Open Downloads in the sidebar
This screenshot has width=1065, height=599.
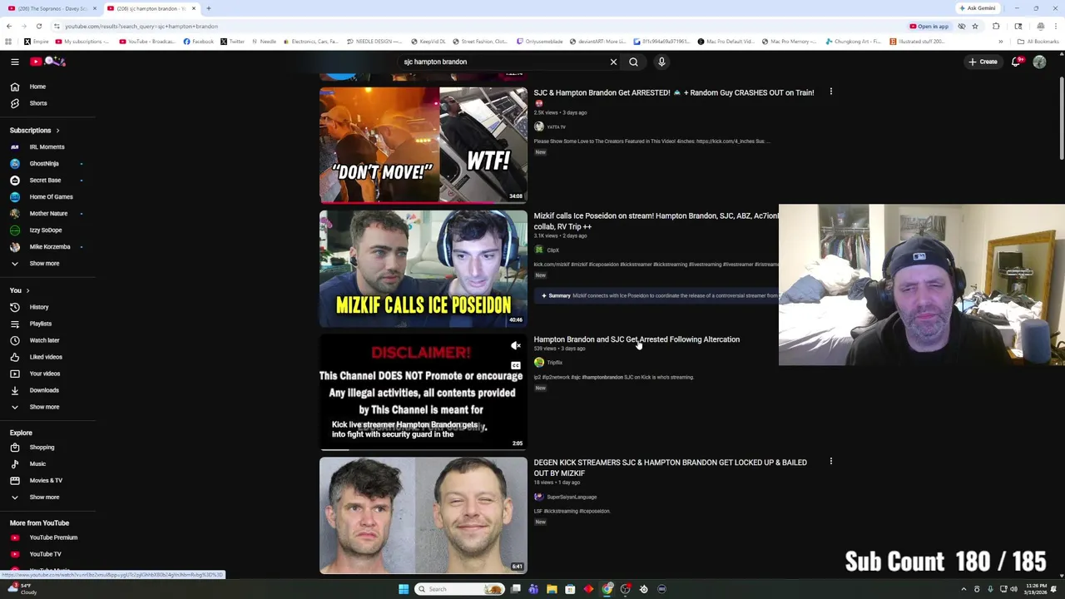44,390
